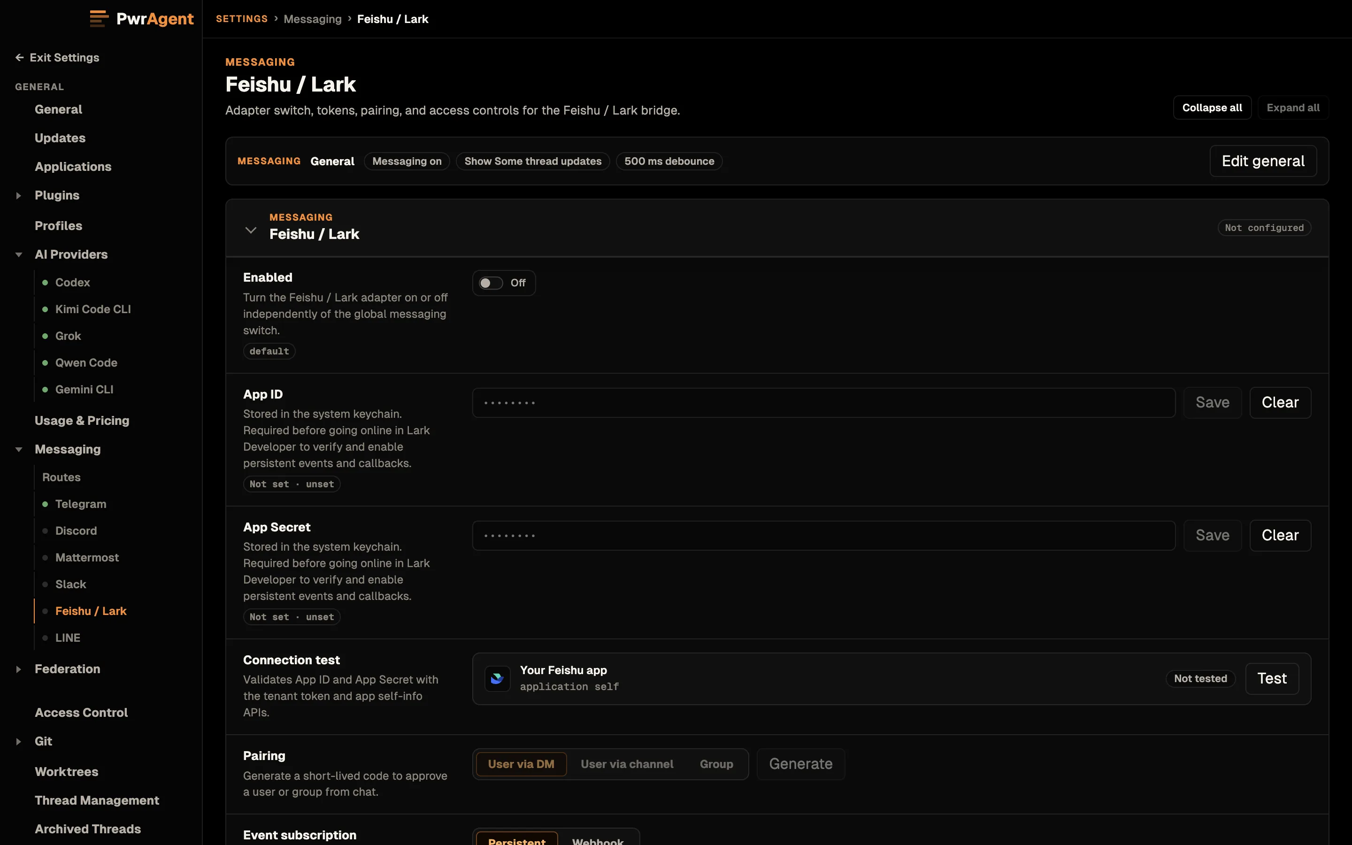Open the Worktrees settings page
Image resolution: width=1352 pixels, height=845 pixels.
tap(67, 772)
